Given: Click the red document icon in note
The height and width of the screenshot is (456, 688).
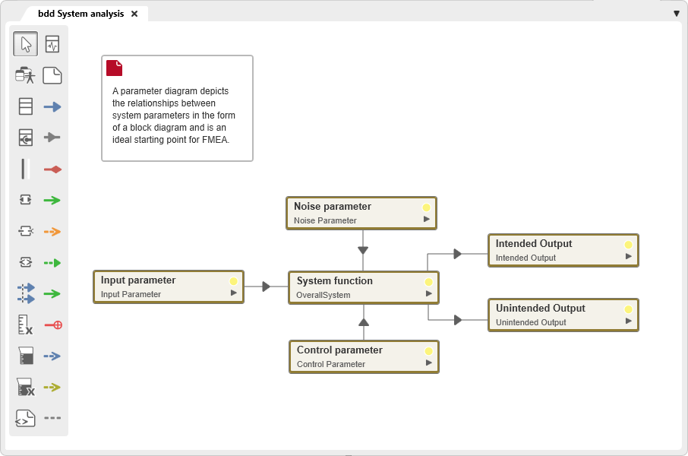Looking at the screenshot, I should (x=114, y=68).
